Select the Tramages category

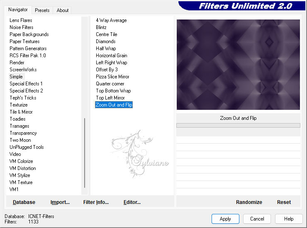click(x=19, y=126)
